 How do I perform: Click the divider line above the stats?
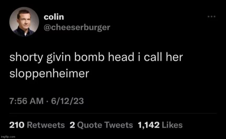tap(113, 113)
